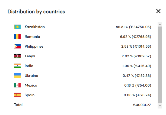Image resolution: width=166 pixels, height=115 pixels.
Task: Click the Kazakhstan flag icon
Action: click(17, 27)
